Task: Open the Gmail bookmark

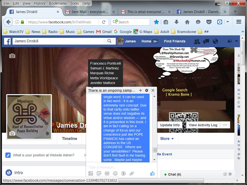Action: point(104,32)
